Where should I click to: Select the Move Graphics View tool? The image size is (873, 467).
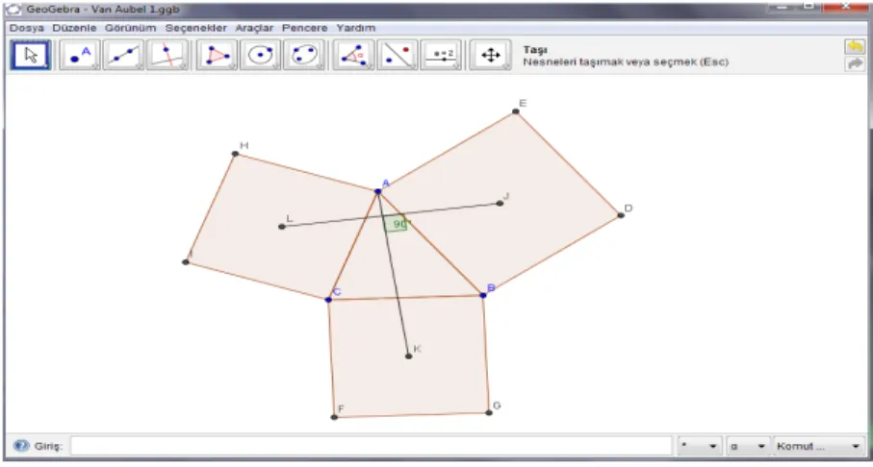click(x=490, y=55)
